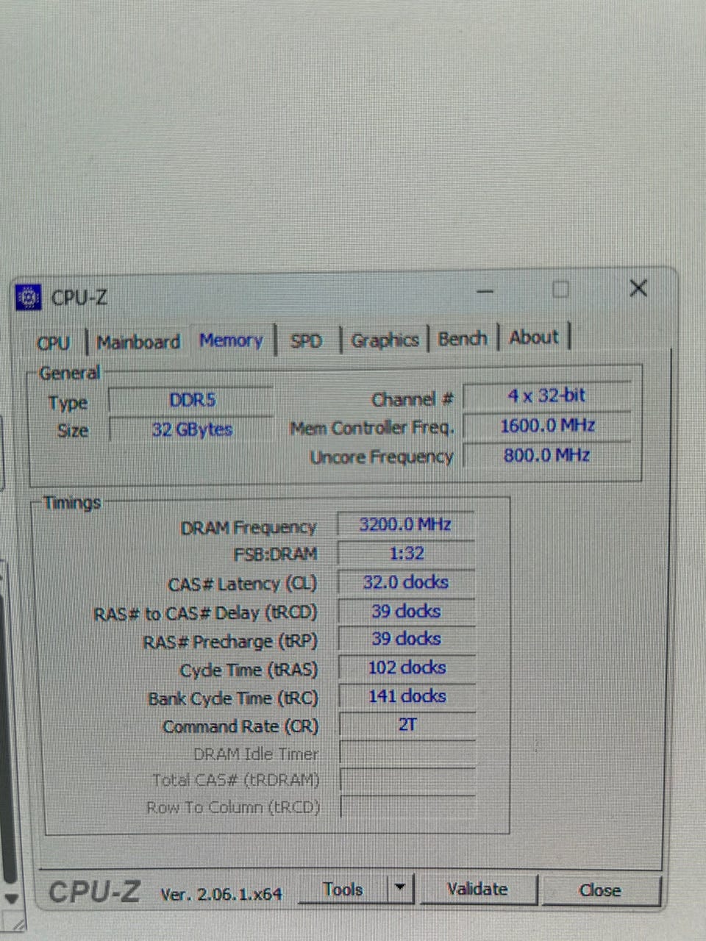Click the Command Rate (CR) label

(x=240, y=727)
